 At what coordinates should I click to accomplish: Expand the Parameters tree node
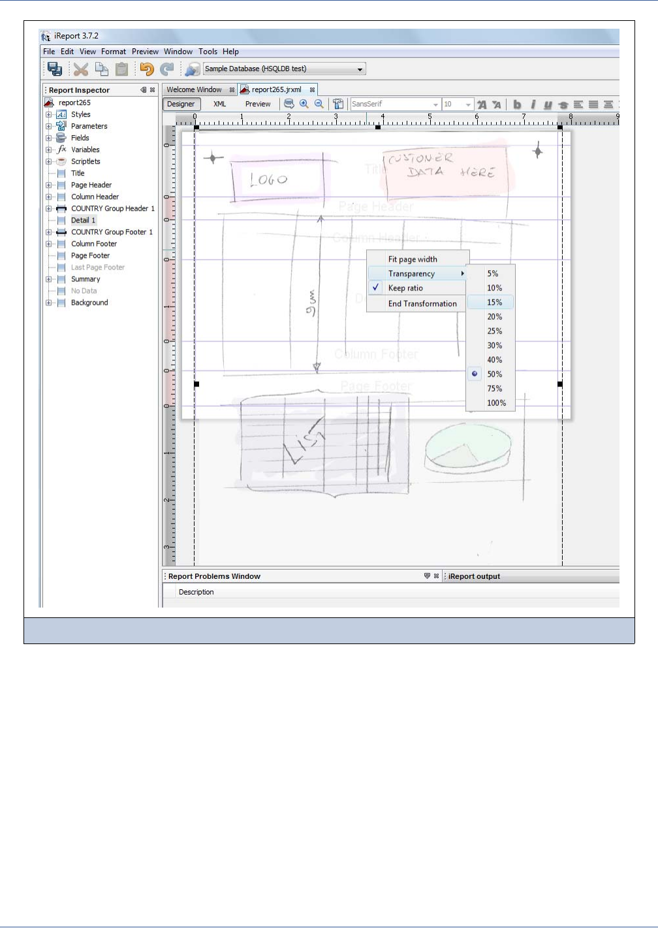(49, 127)
